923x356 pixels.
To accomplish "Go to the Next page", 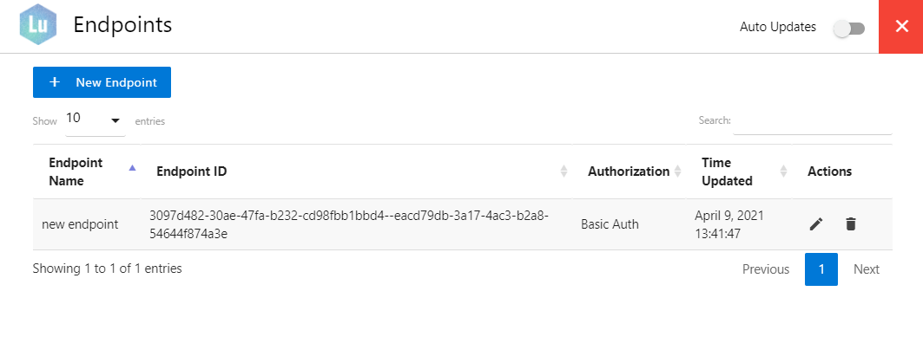I will tap(867, 269).
